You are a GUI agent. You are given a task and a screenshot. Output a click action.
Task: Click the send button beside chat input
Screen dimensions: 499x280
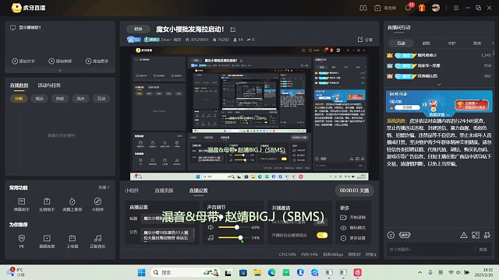click(483, 250)
